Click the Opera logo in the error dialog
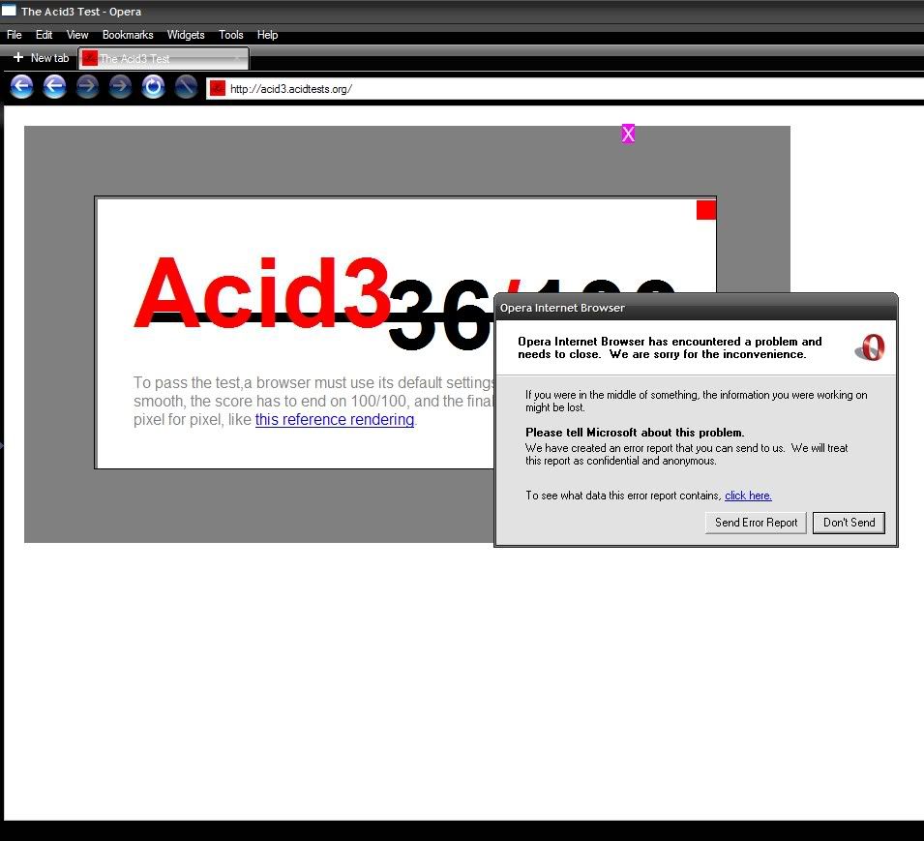924x841 pixels. pos(871,347)
